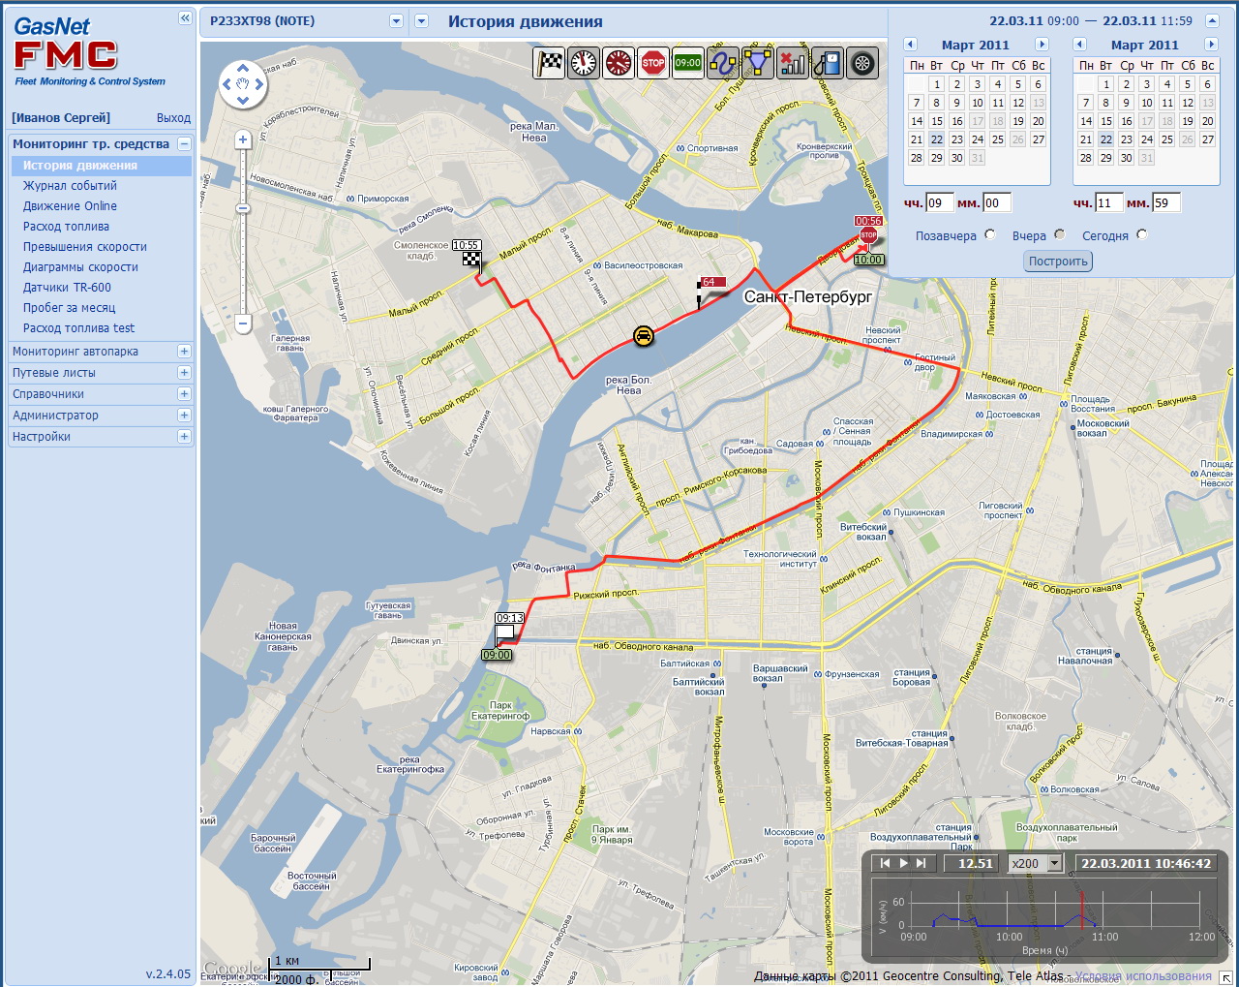The width and height of the screenshot is (1239, 987).
Task: Go to previous month in left calendar
Action: click(x=910, y=45)
